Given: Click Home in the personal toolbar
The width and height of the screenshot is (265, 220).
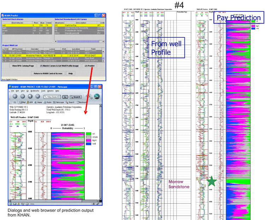Looking at the screenshot, I should 38,102.
